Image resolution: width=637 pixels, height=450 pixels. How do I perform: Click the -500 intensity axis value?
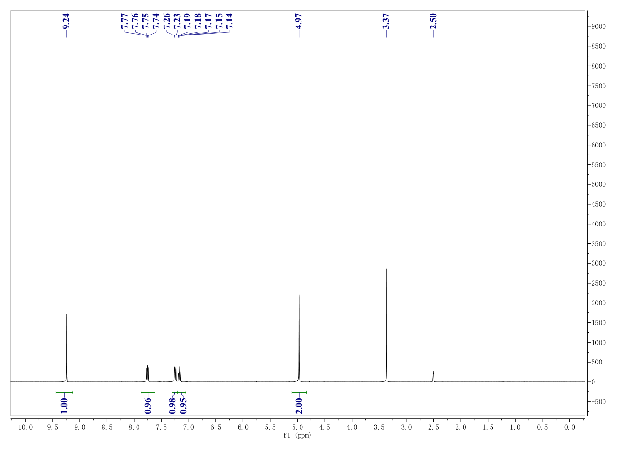598,402
